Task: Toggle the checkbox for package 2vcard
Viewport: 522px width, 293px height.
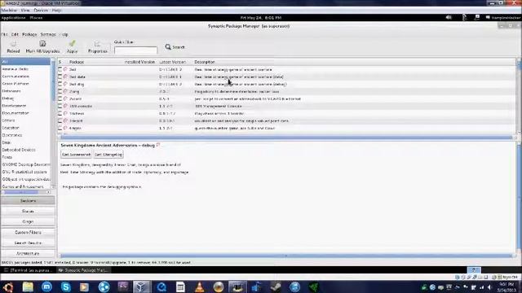Action: [x=60, y=98]
